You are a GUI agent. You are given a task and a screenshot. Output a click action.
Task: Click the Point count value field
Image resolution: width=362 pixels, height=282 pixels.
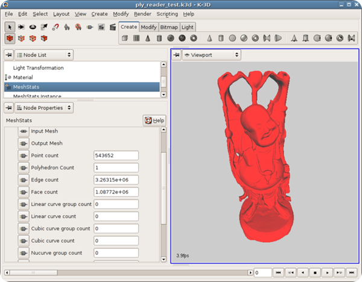116,155
